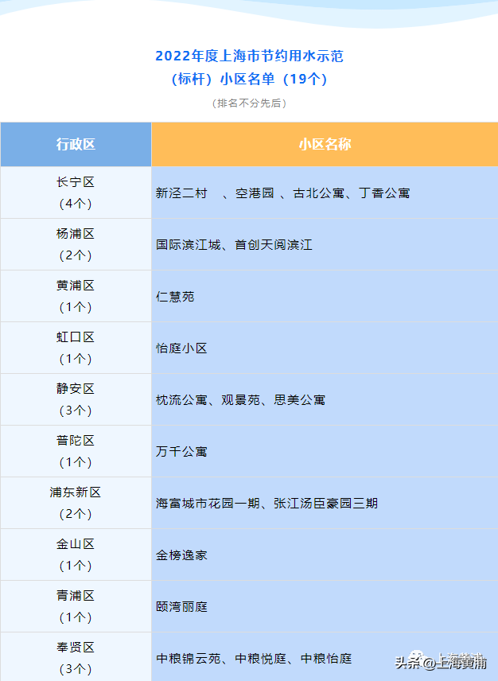Select the 行政区 column header
The image size is (498, 681).
click(x=76, y=144)
